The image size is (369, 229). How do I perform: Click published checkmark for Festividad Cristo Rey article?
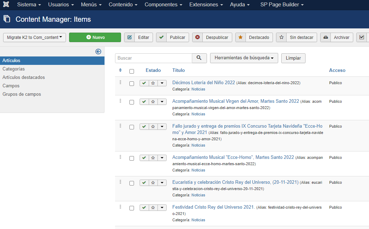(144, 208)
